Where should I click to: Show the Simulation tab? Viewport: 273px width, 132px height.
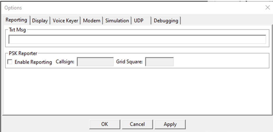[117, 21]
